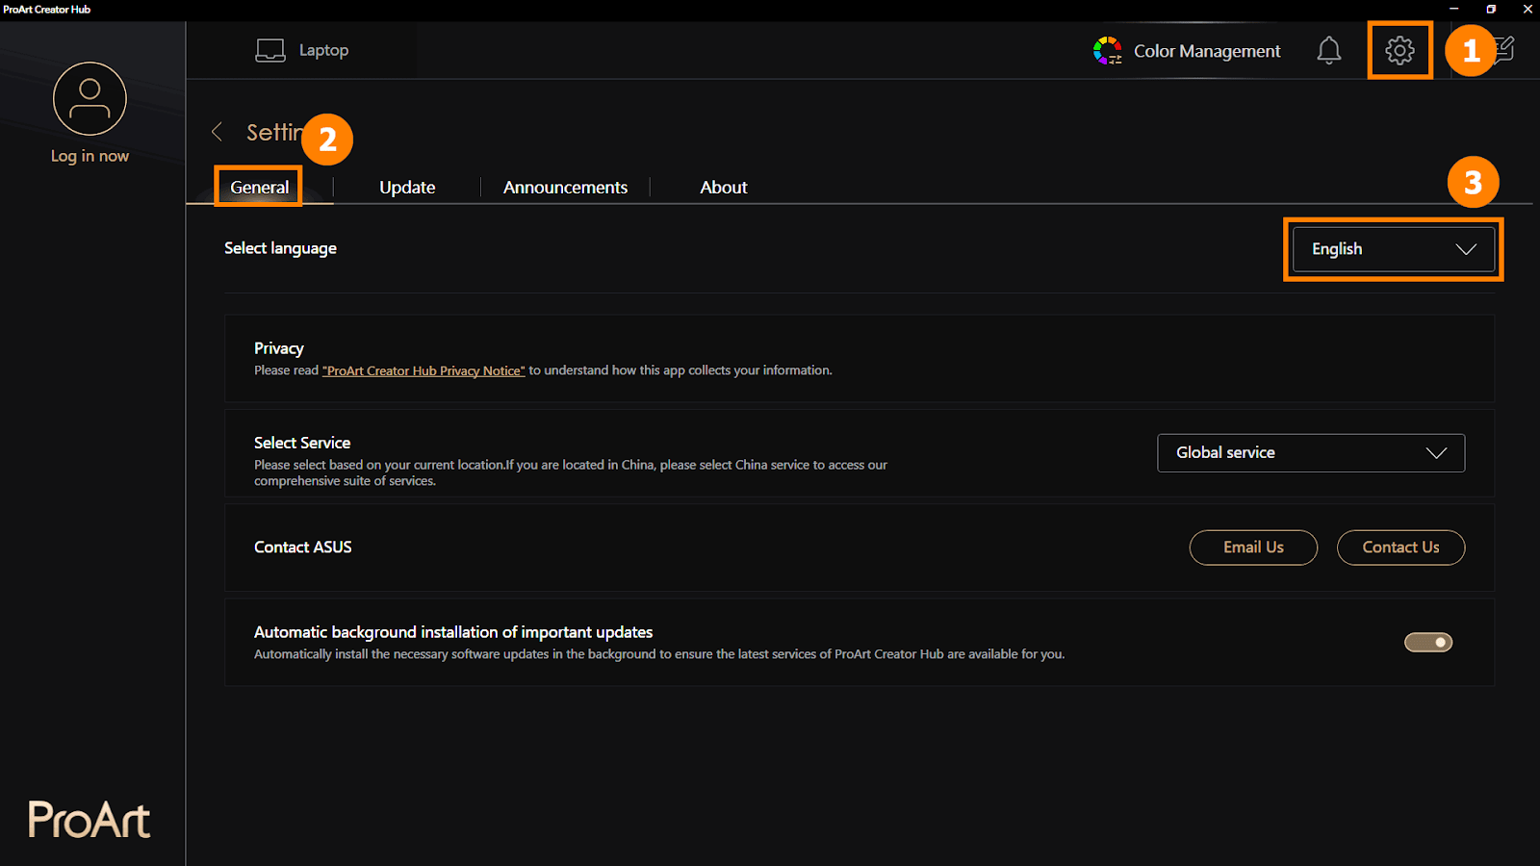Image resolution: width=1540 pixels, height=866 pixels.
Task: Click the Contact Us button
Action: 1401,548
